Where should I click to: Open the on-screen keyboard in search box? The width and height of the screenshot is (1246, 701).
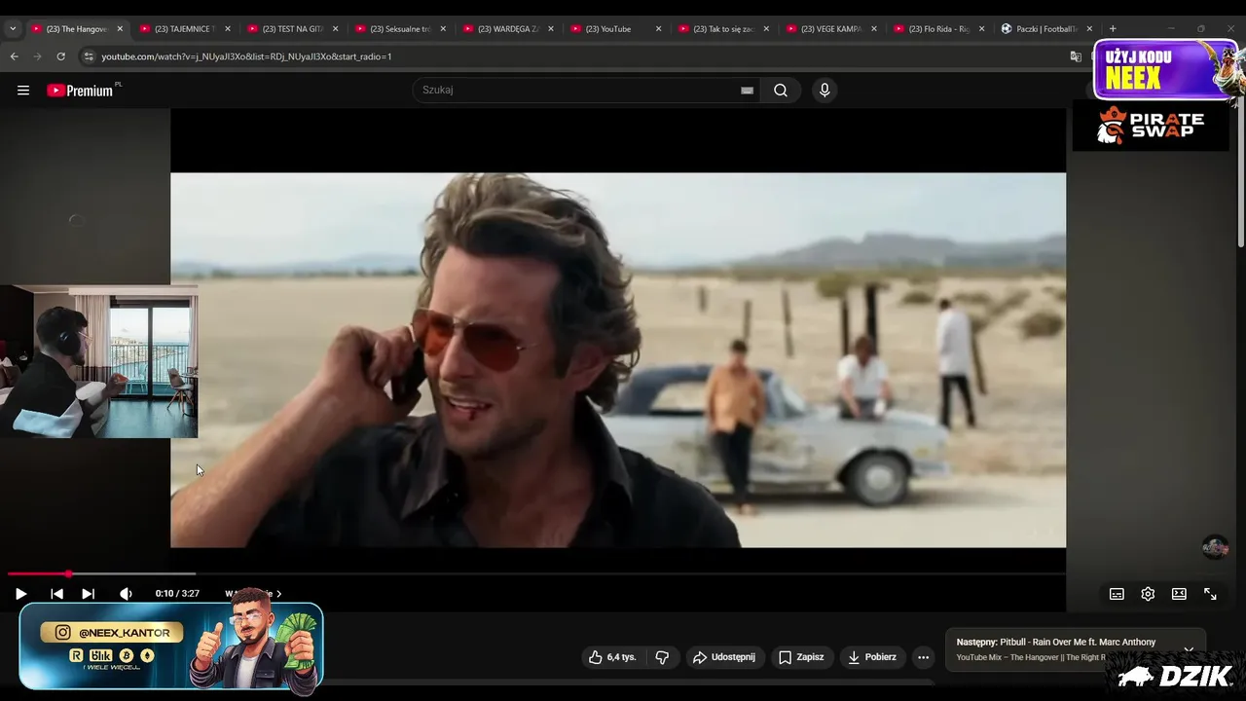[x=747, y=91]
